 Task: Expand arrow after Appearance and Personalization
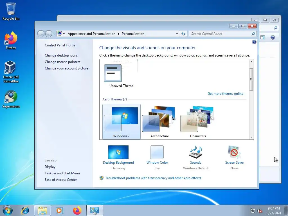[118, 34]
